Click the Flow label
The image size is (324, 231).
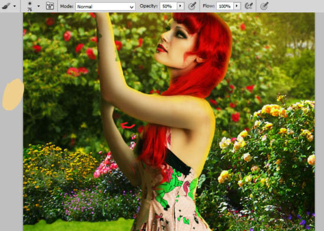(x=209, y=6)
